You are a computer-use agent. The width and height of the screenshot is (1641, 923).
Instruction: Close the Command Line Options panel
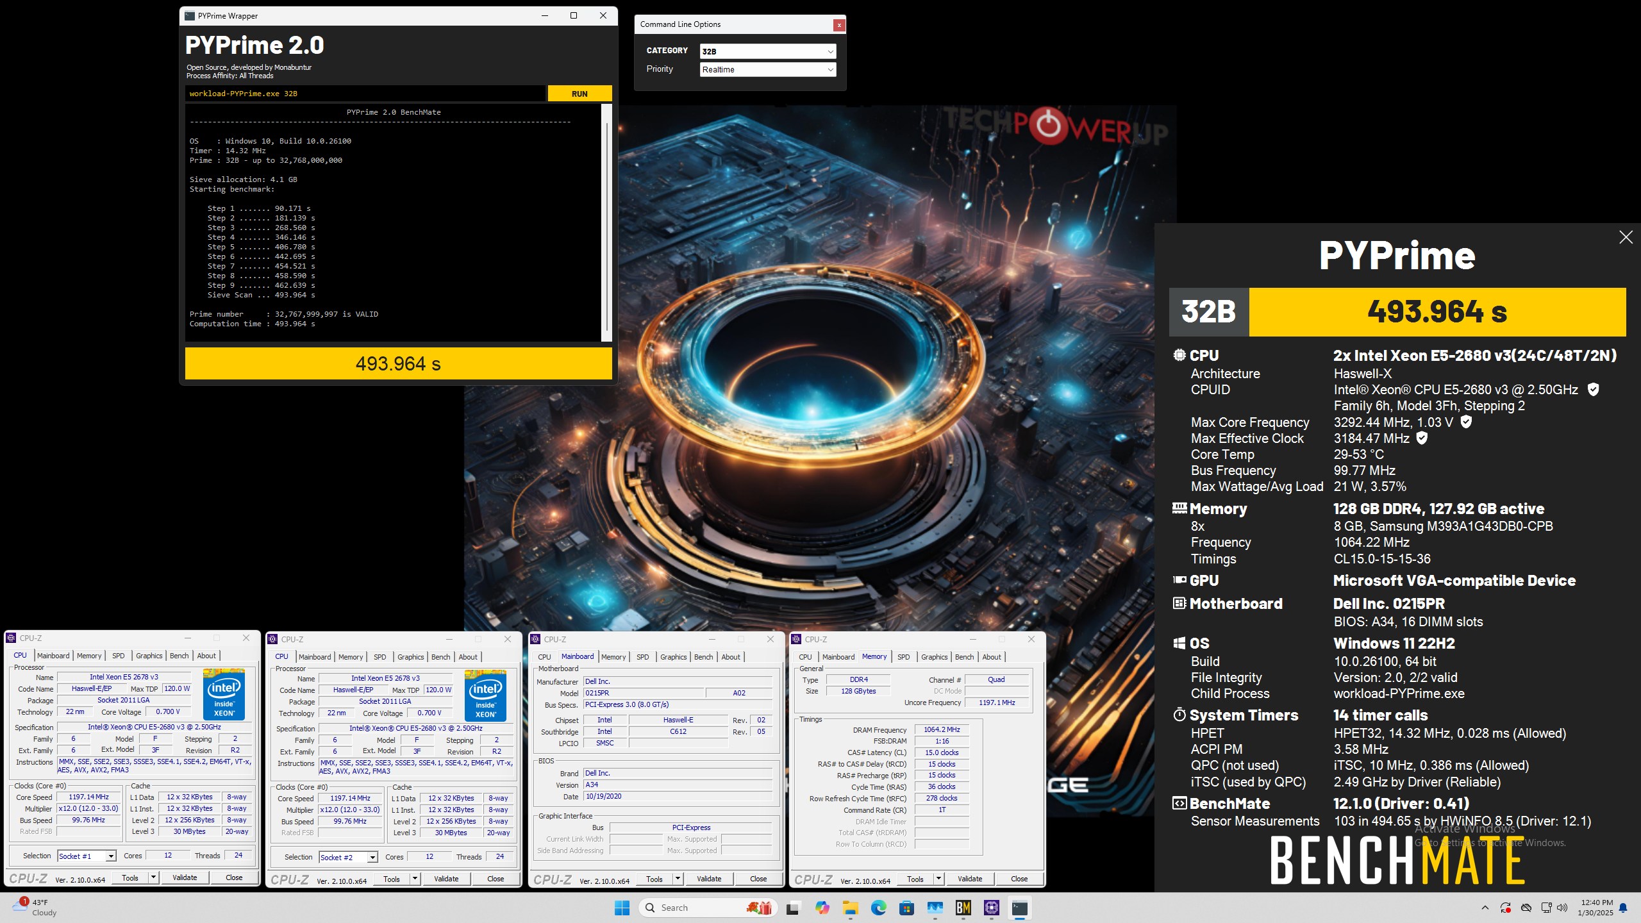pos(838,25)
